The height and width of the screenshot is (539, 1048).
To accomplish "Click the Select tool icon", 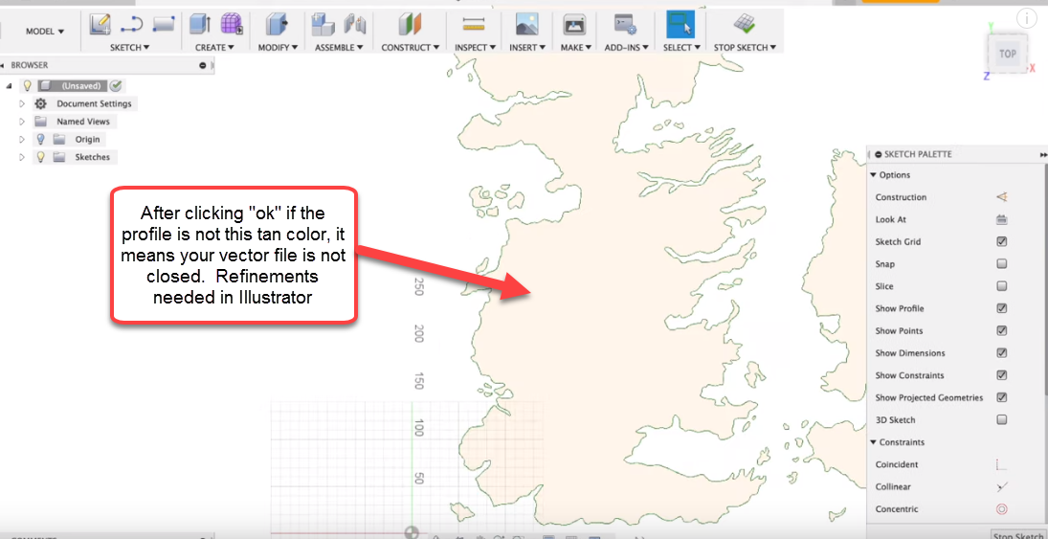I will click(680, 24).
